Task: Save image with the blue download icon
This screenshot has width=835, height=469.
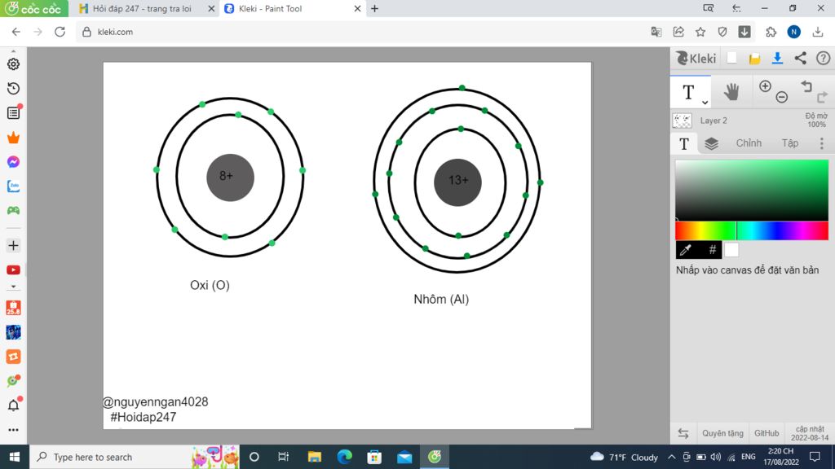Action: coord(777,58)
